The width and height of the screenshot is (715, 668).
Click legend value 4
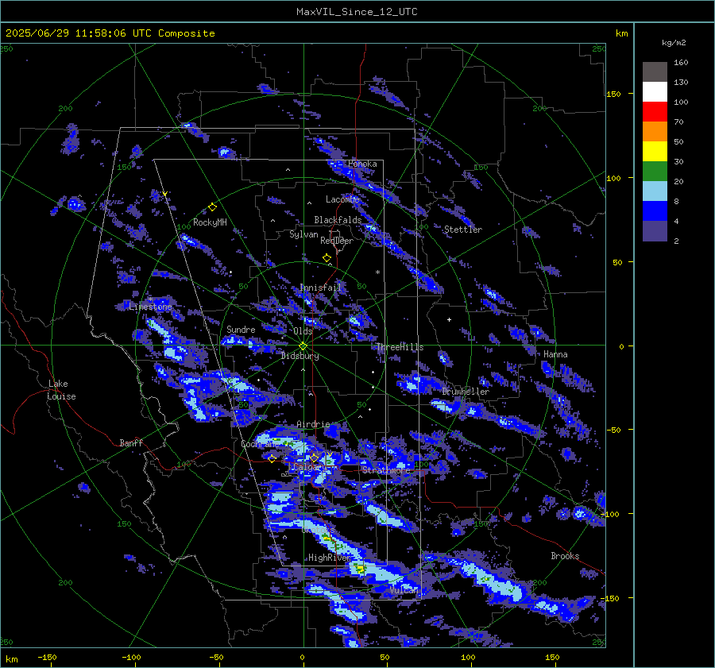point(676,221)
